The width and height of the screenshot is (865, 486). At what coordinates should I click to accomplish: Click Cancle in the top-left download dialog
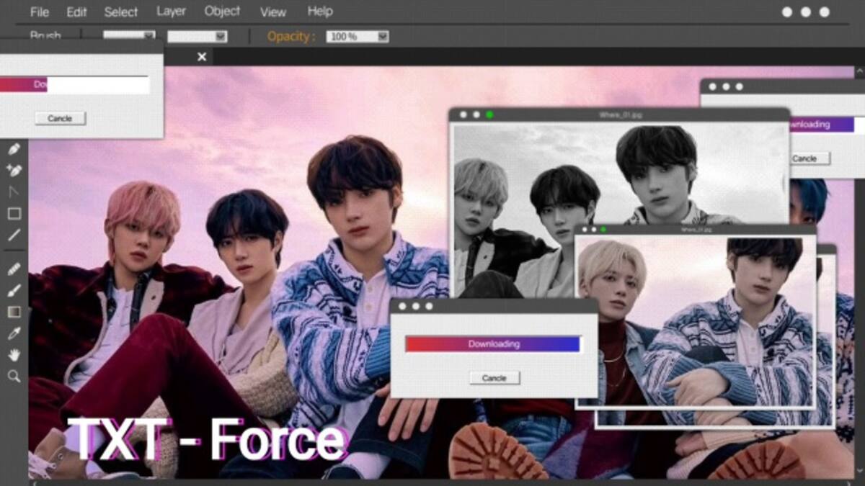60,118
